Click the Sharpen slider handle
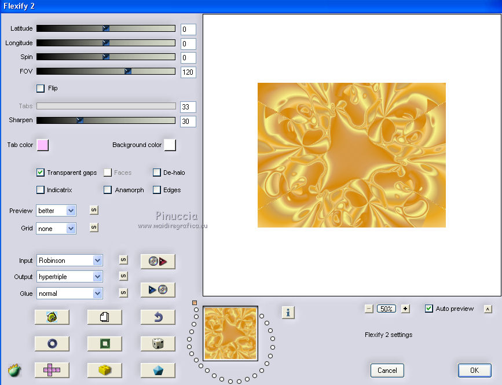Viewport: 502px width, 385px height. pyautogui.click(x=80, y=120)
